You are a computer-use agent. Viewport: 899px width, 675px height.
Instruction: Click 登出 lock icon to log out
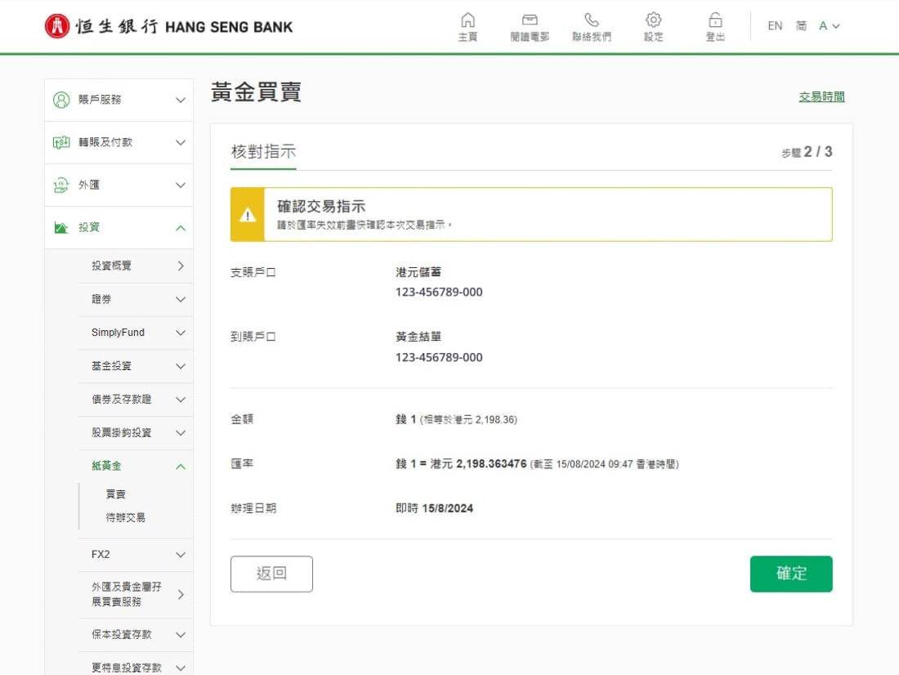click(715, 20)
